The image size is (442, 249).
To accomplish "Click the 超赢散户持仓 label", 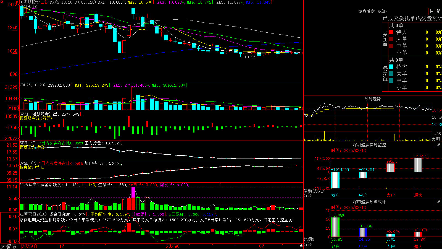I will pos(32,168).
